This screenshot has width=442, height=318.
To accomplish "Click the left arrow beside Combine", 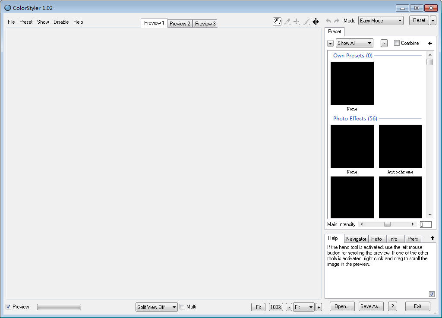I will (430, 43).
